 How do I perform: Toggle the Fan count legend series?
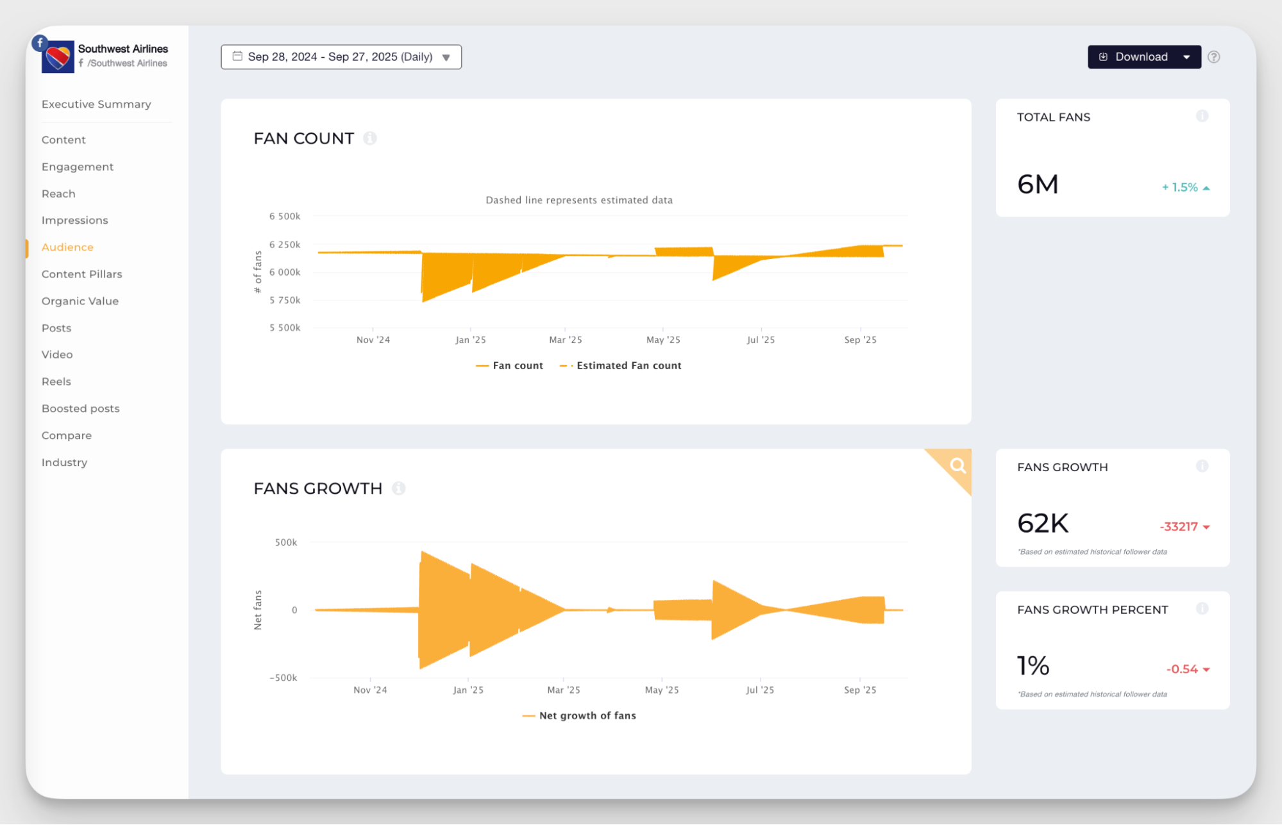517,365
